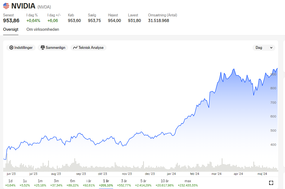Click the 800 price axis label
285x189 pixels.
tap(273, 88)
